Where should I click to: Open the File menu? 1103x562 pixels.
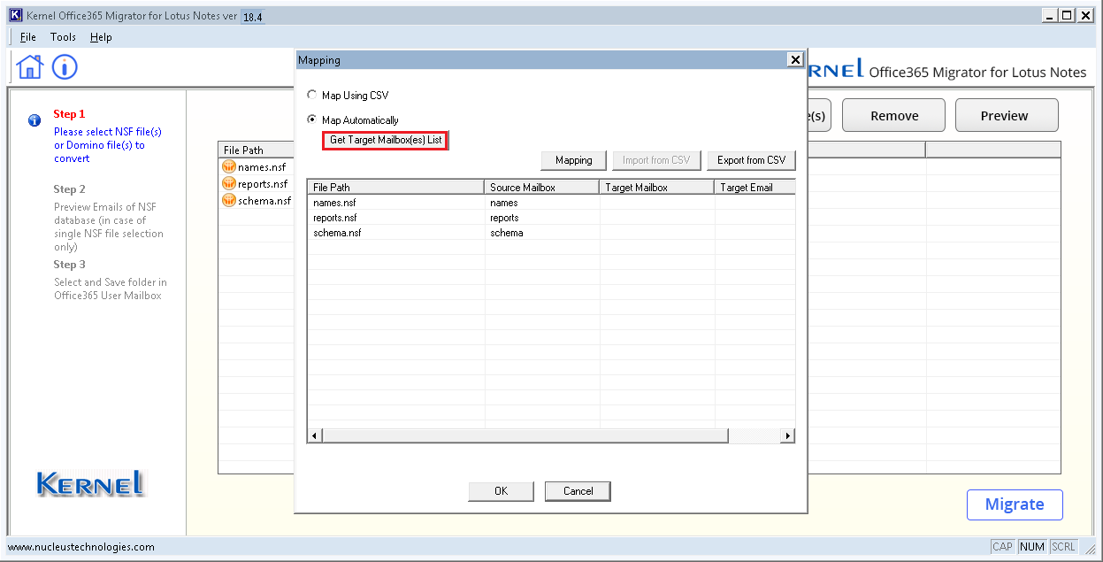pyautogui.click(x=28, y=37)
